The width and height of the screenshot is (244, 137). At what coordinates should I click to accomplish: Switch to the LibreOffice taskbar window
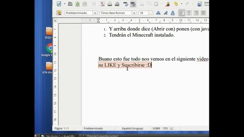pos(59,136)
